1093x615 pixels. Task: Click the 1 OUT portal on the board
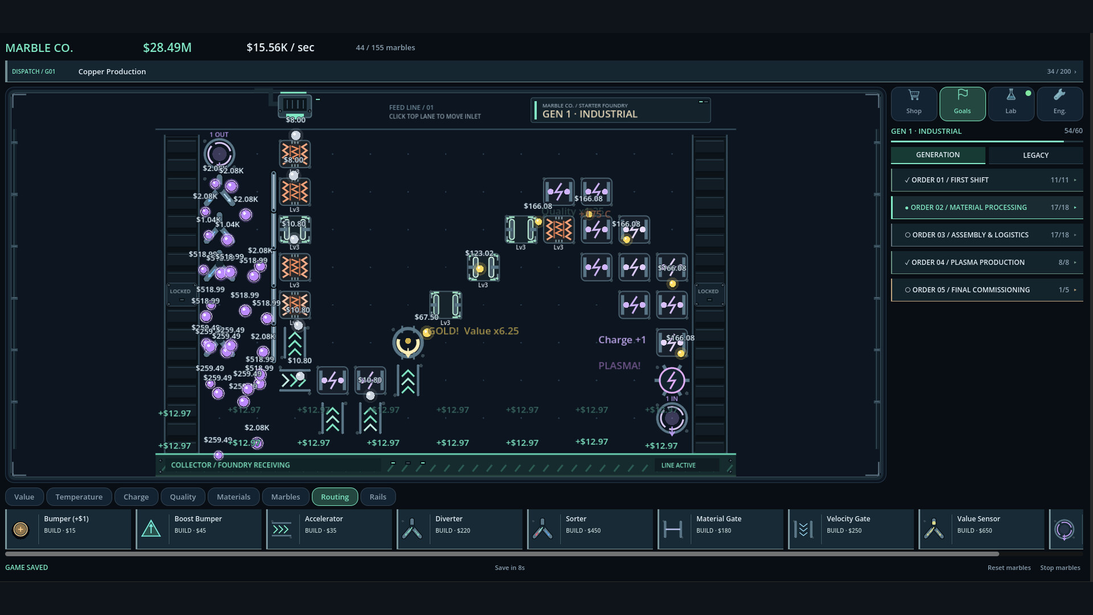tap(219, 154)
